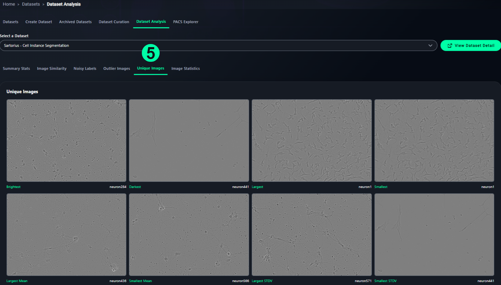Click the neuron571 file name
Screen dimensions: 501x285
[x=363, y=281]
